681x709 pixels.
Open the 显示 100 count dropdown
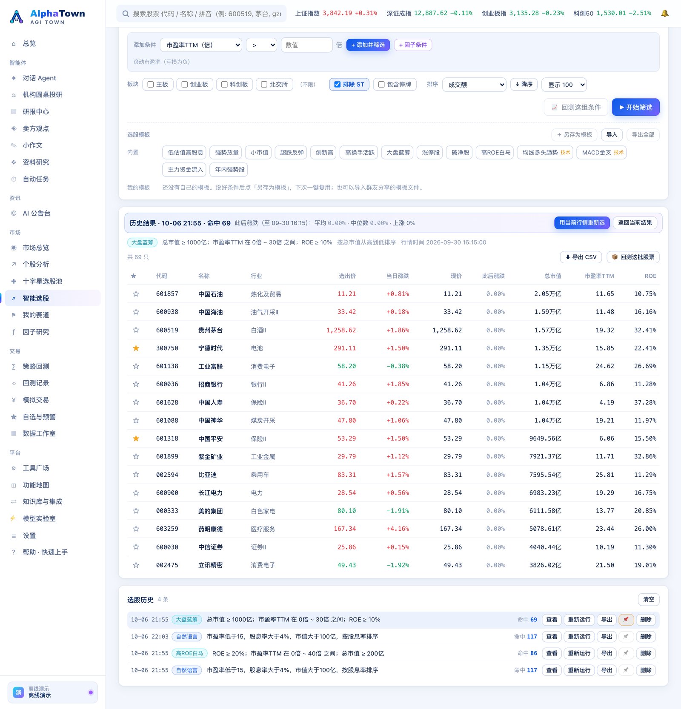click(x=564, y=85)
